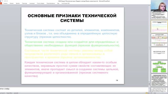Click the slide counter in the status bar
The height and width of the screenshot is (94, 168).
(2, 93)
